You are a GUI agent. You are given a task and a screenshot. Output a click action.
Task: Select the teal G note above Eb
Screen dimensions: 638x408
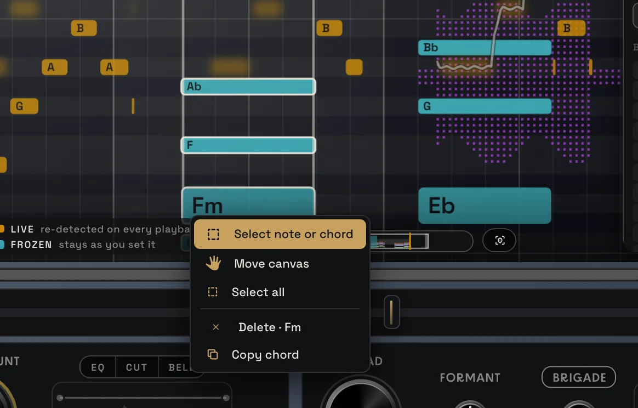point(485,106)
